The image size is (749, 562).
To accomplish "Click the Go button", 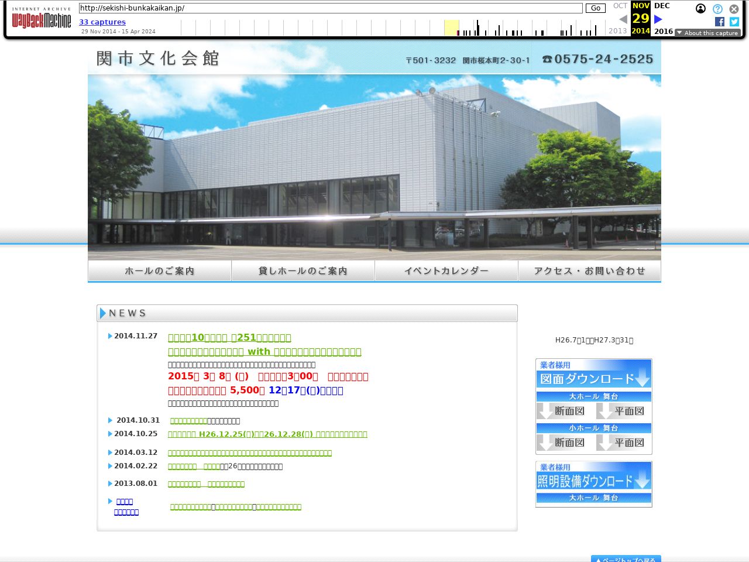I will pyautogui.click(x=596, y=8).
